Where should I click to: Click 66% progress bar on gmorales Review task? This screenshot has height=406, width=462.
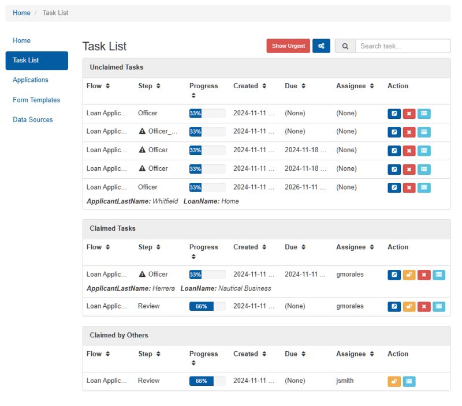tap(207, 307)
